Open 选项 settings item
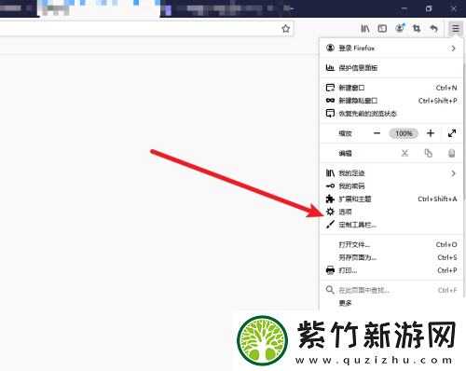This screenshot has width=466, height=371. 391,212
